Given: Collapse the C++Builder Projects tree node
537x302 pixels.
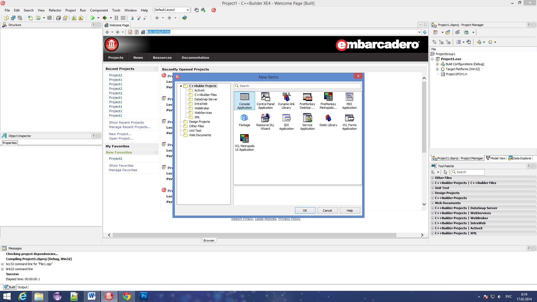Looking at the screenshot, I should click(181, 86).
